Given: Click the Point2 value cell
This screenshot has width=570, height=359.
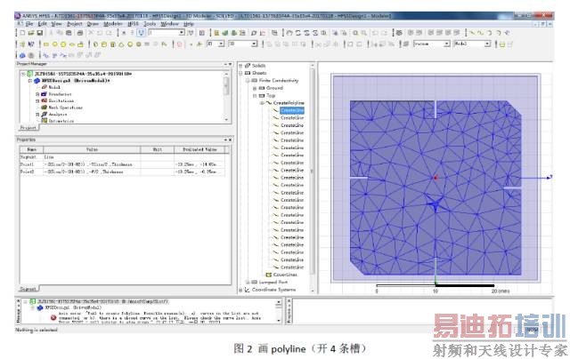Looking at the screenshot, I should 92,172.
